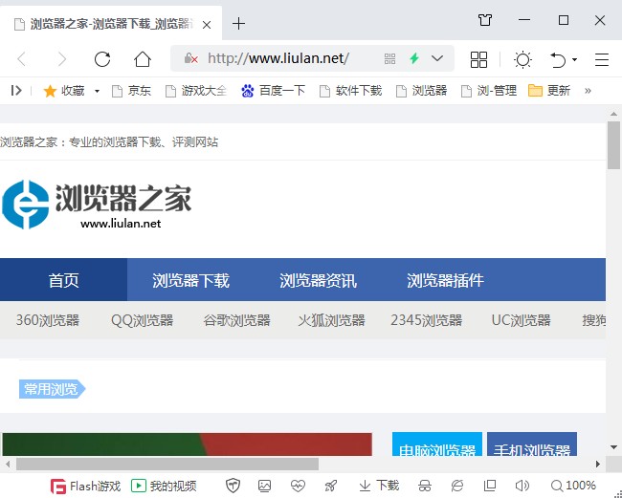Screen dimensions: 622x498
Task: Expand more bookmarks double chevron
Action: tap(588, 91)
